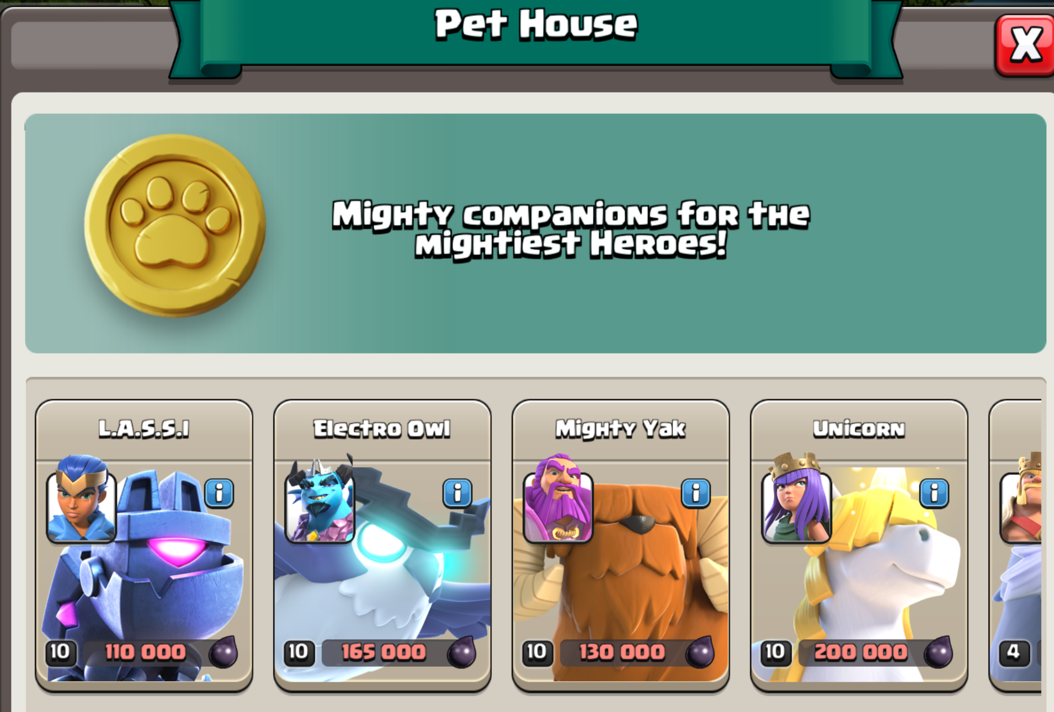Show info for the Mighty Yak
The image size is (1054, 712).
click(x=696, y=492)
